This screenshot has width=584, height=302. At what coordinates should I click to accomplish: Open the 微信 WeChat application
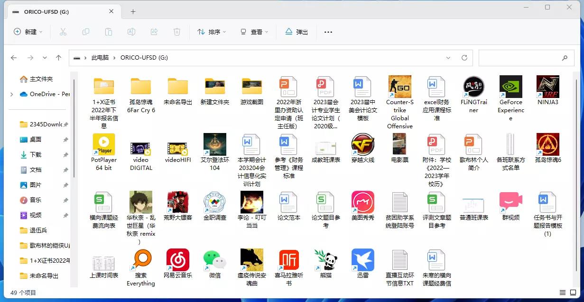point(214,261)
